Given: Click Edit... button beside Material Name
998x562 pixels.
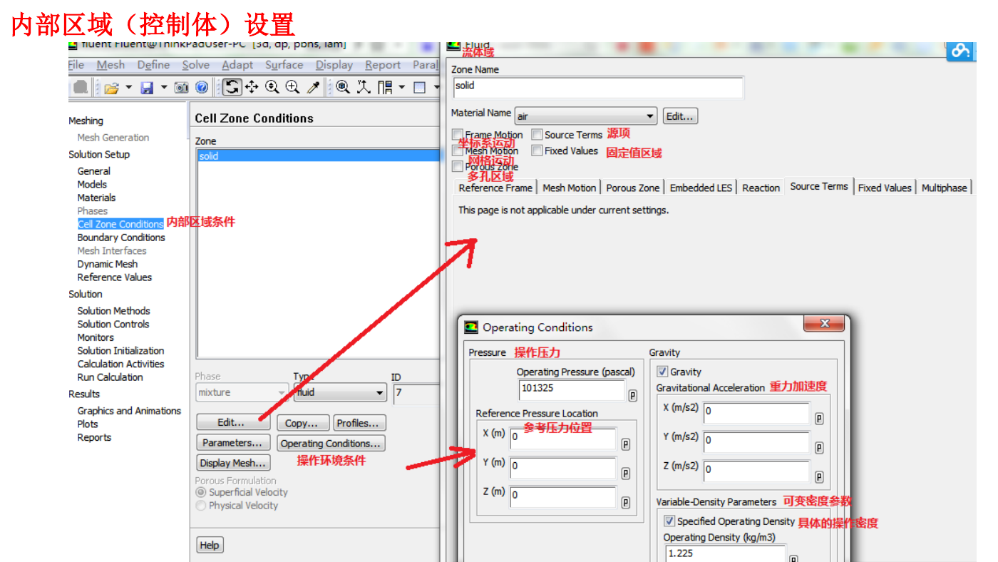Looking at the screenshot, I should point(680,116).
